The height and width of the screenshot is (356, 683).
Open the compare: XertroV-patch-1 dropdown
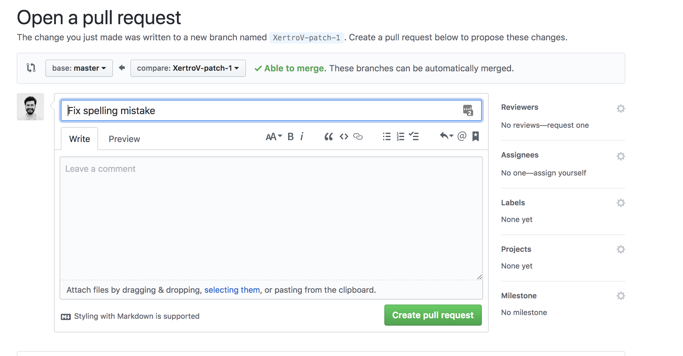[188, 68]
